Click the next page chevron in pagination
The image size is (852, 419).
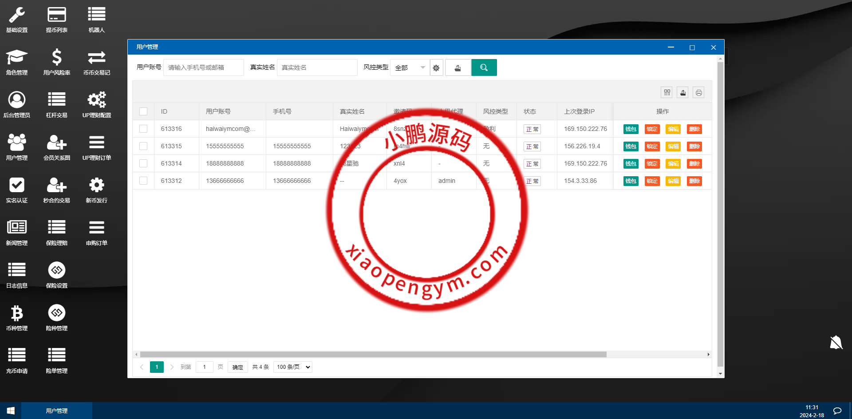172,367
